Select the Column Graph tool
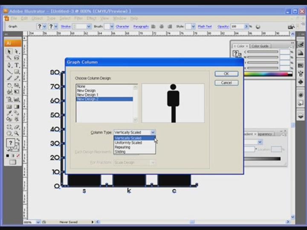 coord(17,99)
